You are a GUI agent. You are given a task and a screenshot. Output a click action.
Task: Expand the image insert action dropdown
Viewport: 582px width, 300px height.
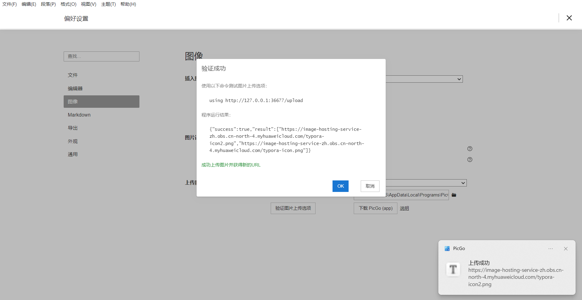pos(424,79)
